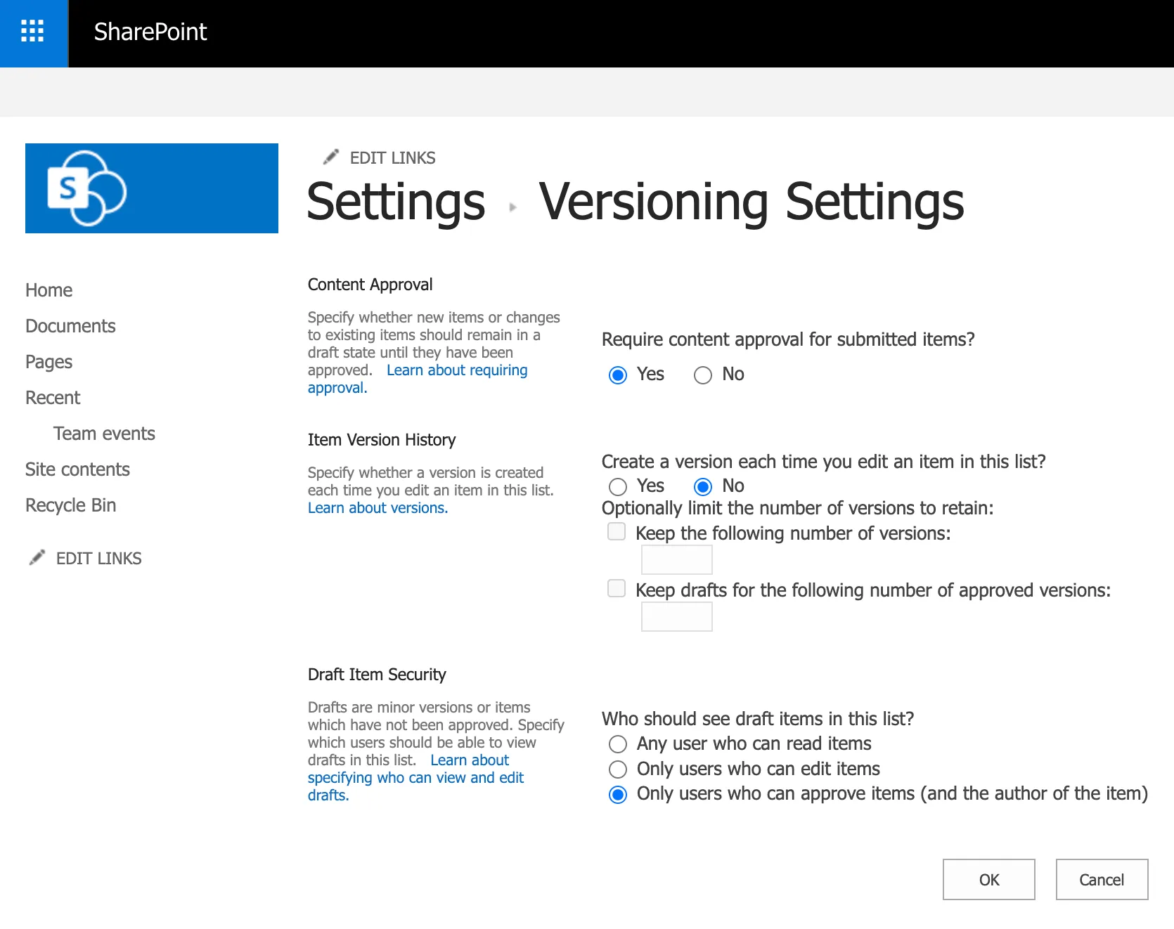Click the SharePoint site logo
The image size is (1174, 929).
click(152, 188)
